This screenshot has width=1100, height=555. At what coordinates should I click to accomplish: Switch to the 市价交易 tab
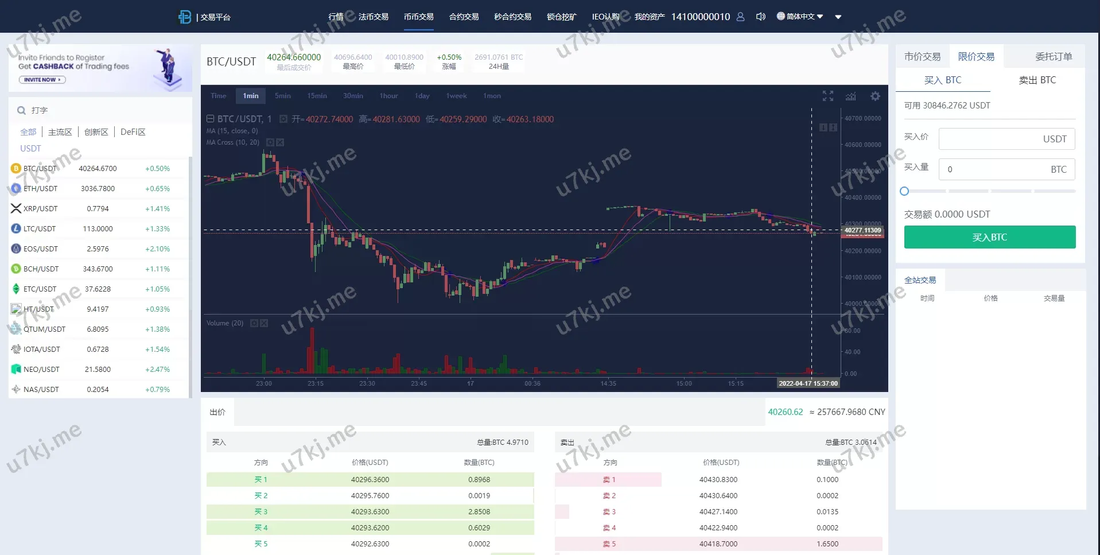pos(922,56)
